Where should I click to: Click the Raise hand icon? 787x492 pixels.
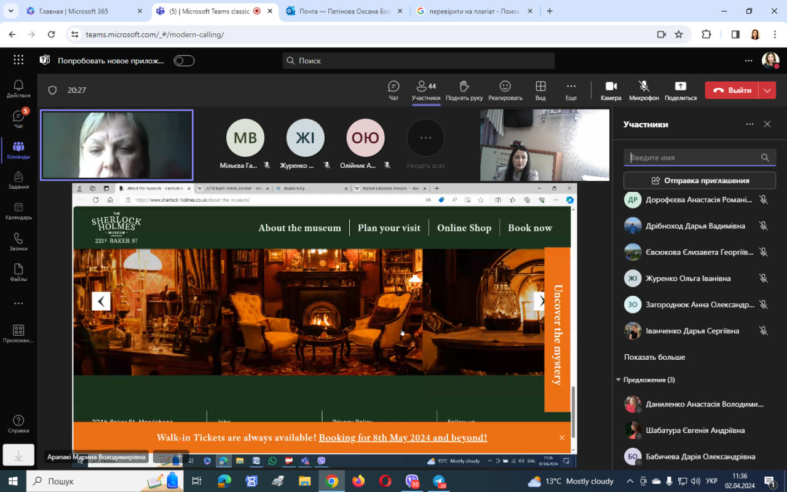(x=464, y=87)
